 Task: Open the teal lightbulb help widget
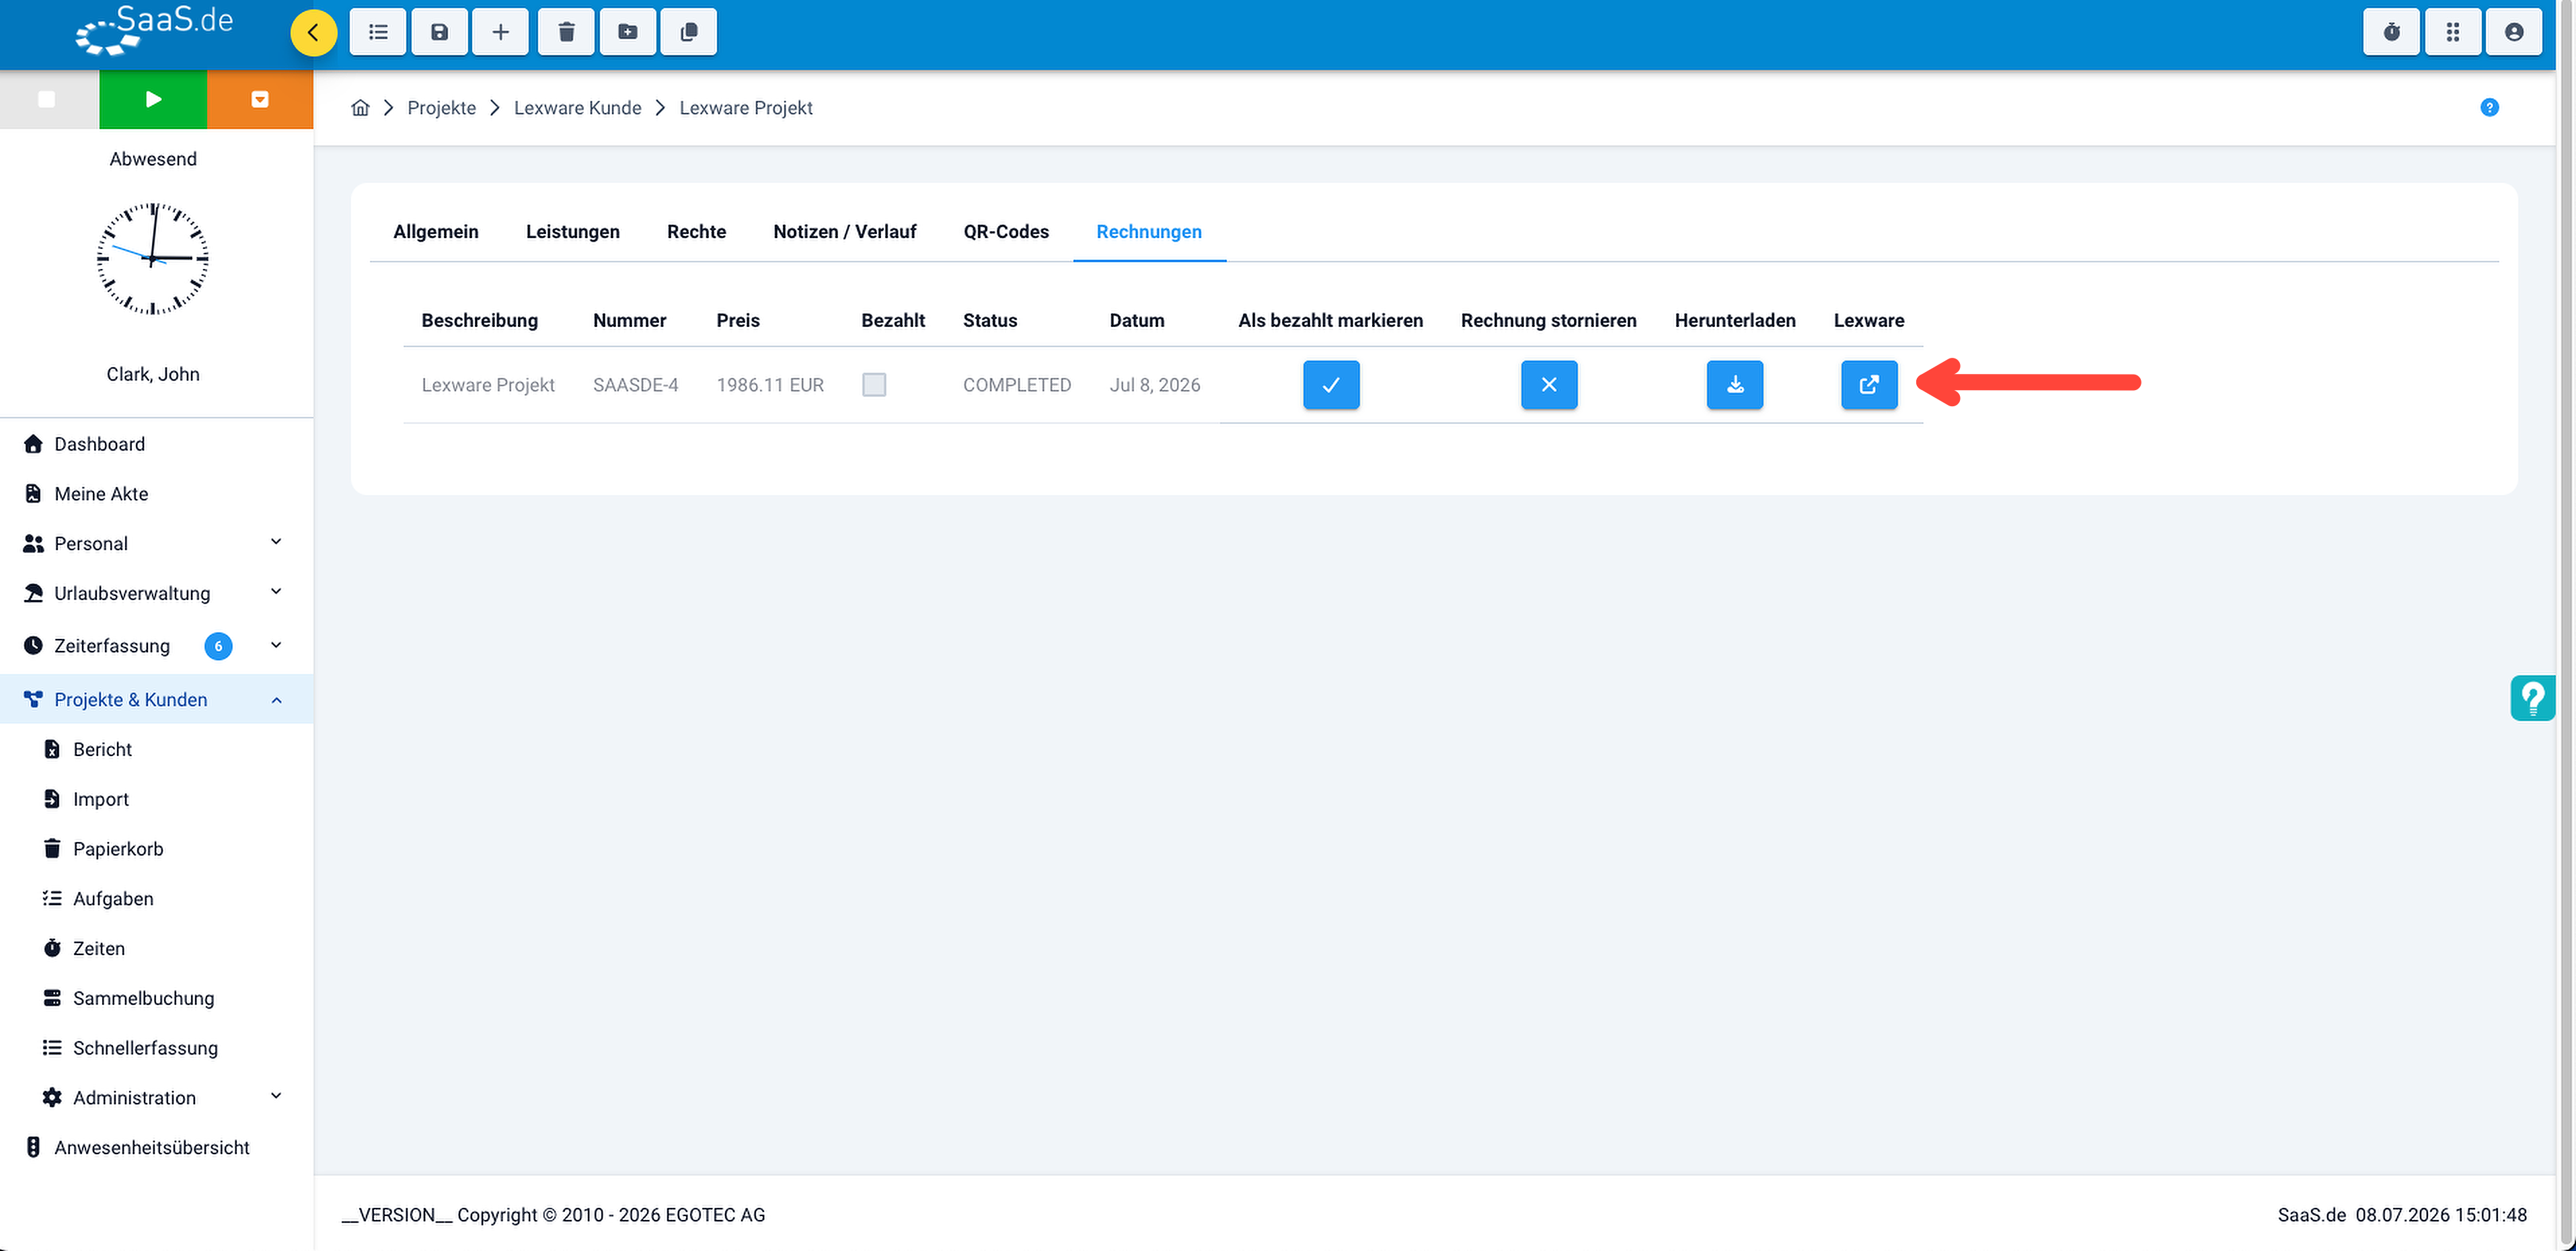[2533, 698]
